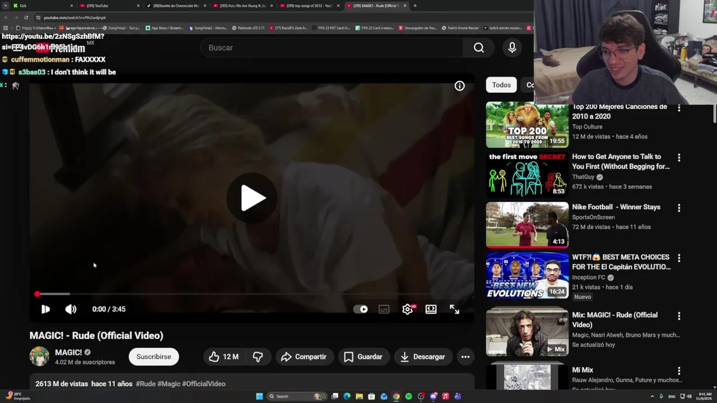Open Spotify from the taskbar
Image resolution: width=717 pixels, height=403 pixels.
pyautogui.click(x=408, y=396)
